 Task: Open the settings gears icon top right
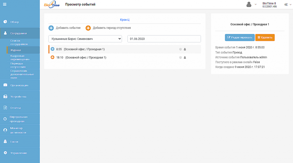point(286,5)
